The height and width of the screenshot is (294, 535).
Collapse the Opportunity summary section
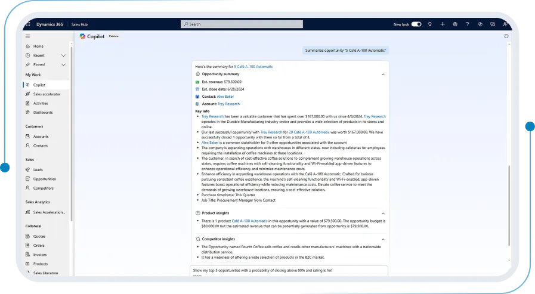383,75
